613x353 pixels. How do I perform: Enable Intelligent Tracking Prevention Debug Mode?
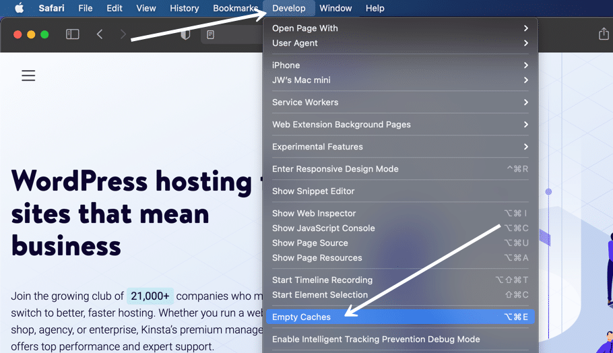400,340
